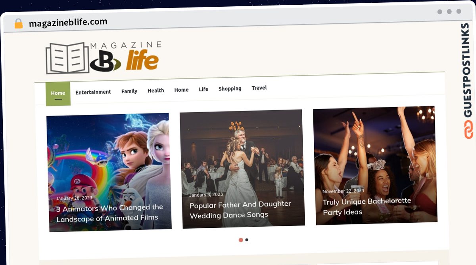Open '3 Animators Who Changed the Landscape' article
The image size is (476, 265).
[x=109, y=213]
